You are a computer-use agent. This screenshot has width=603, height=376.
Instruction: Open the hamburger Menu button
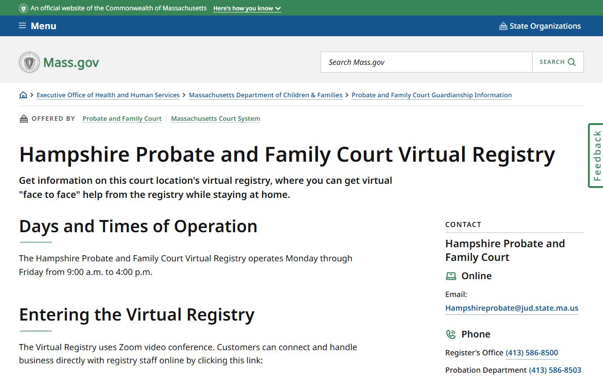point(38,26)
